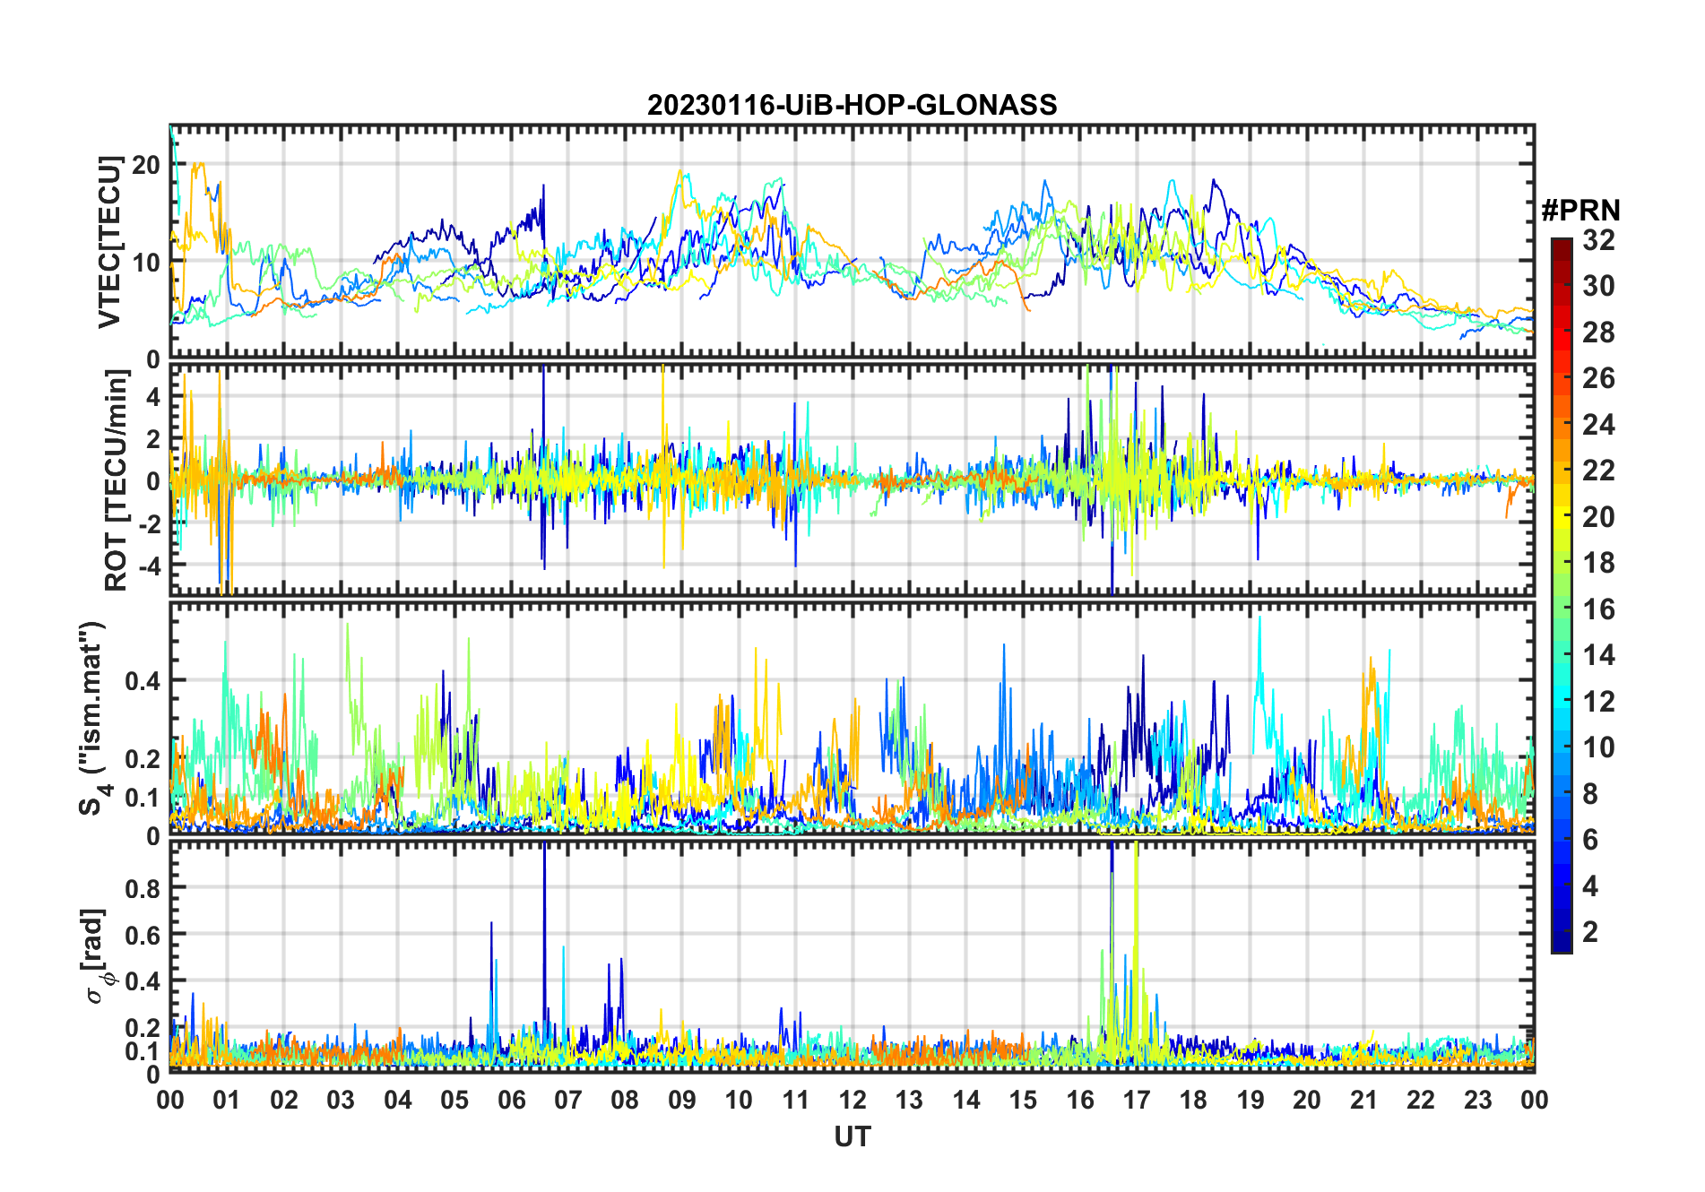Click x-axis tick label 04
This screenshot has height=1192, width=1705.
[398, 1100]
